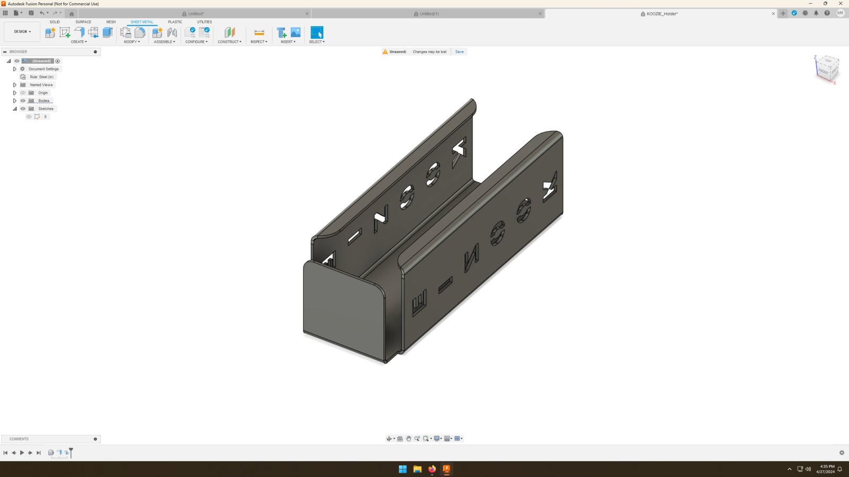
Task: Toggle visibility of the Sketches folder
Action: click(x=23, y=109)
